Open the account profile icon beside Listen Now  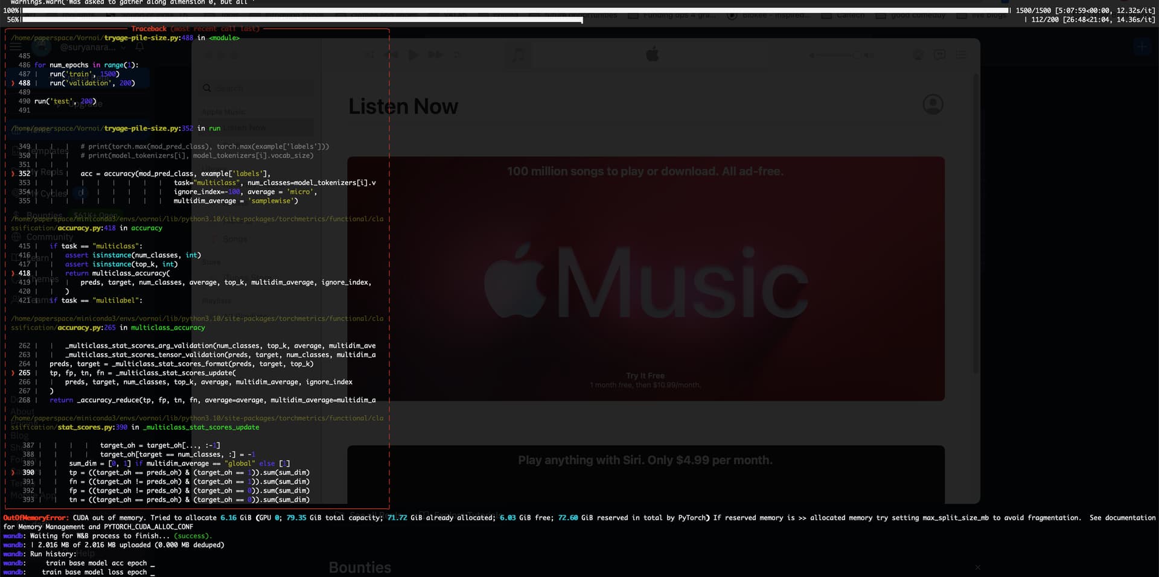933,104
